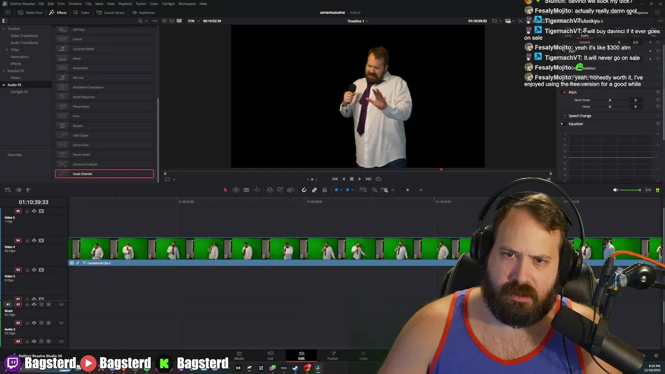
Task: Click the blue marker icon in timeline toolbar
Action: pos(348,190)
